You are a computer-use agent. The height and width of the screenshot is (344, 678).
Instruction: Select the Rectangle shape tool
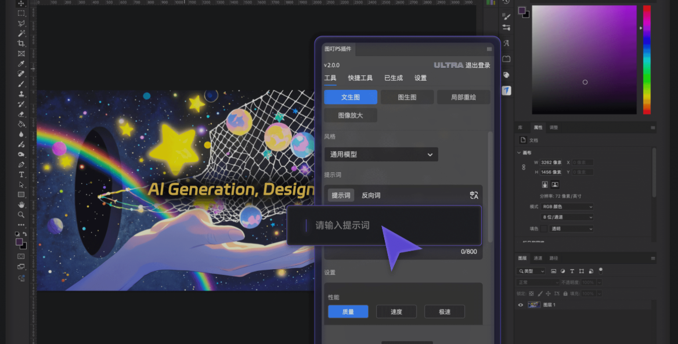tap(21, 194)
